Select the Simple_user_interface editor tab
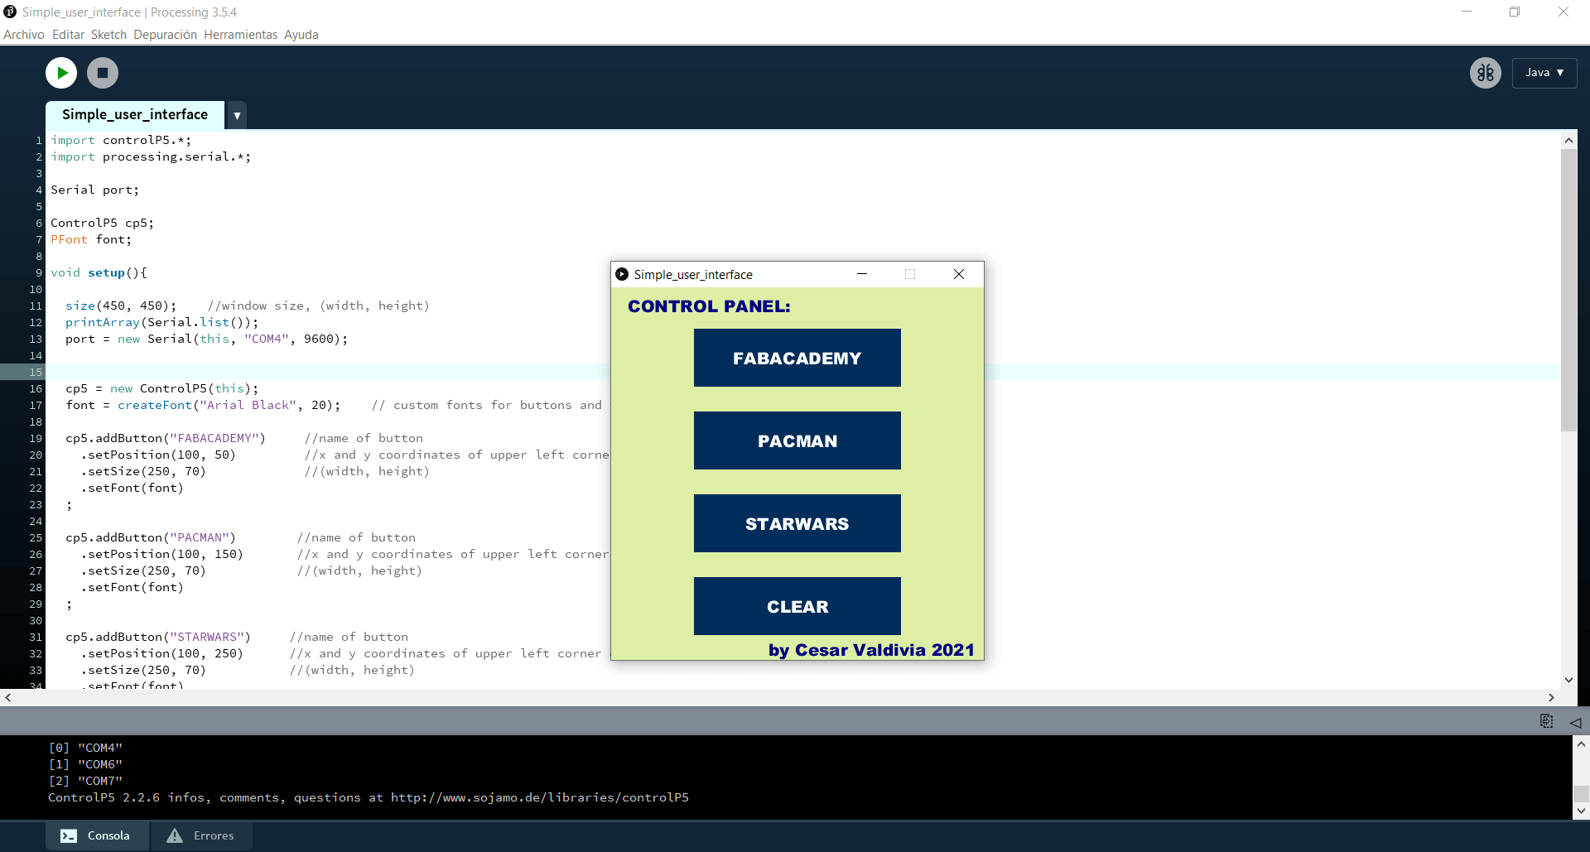Screen dimensions: 1590x852 point(135,115)
